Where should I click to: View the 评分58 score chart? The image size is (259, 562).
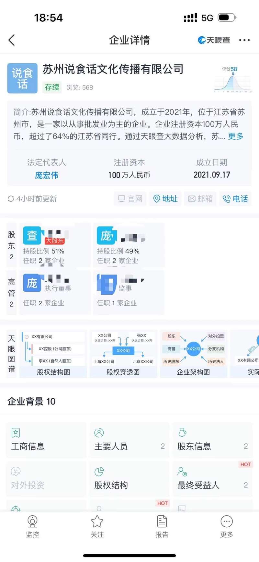(233, 79)
